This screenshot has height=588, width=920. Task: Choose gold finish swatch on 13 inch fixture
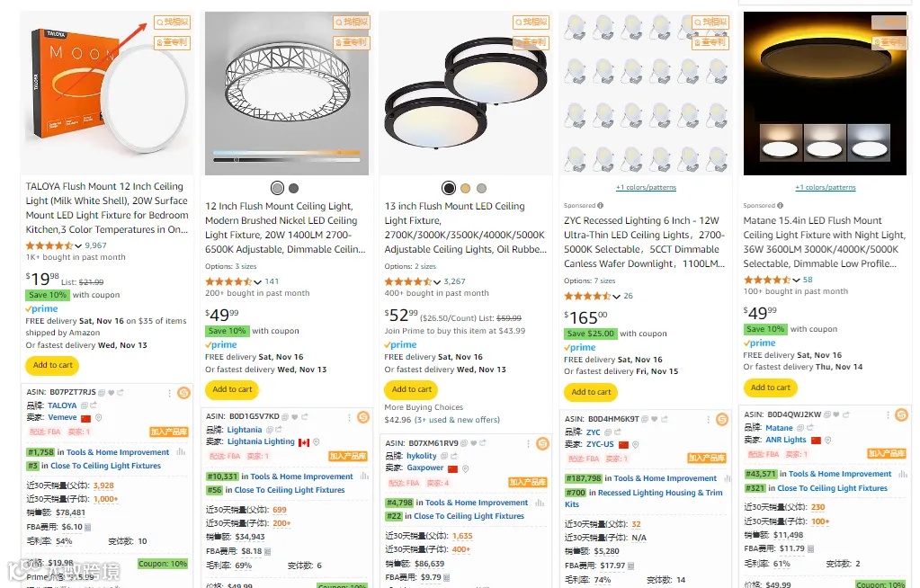465,189
